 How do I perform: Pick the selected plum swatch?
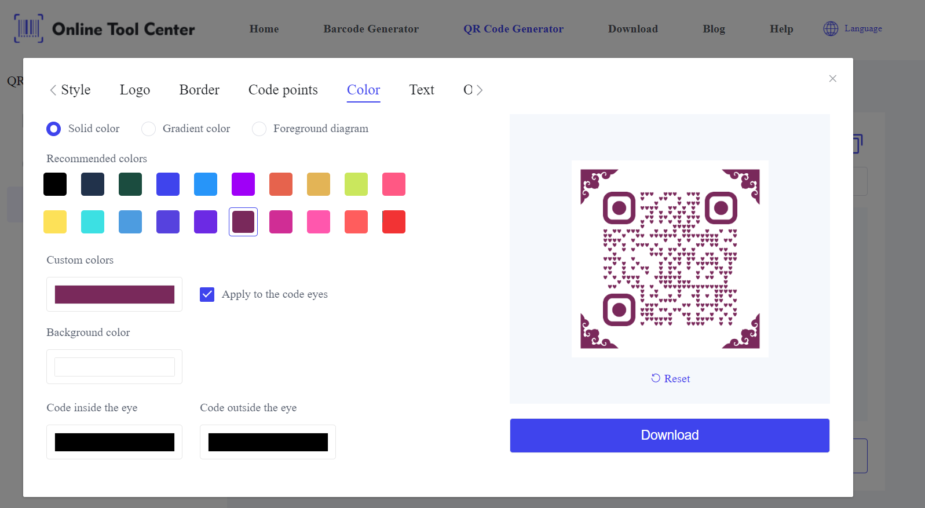243,222
